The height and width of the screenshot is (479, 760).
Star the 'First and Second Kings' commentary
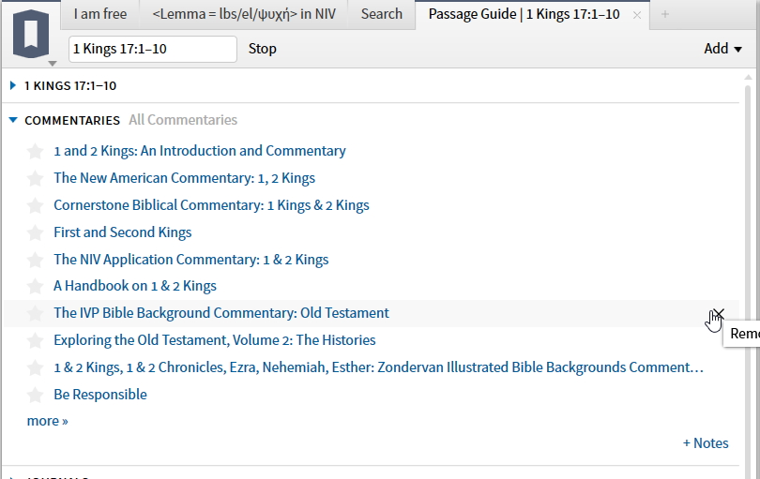coord(36,232)
